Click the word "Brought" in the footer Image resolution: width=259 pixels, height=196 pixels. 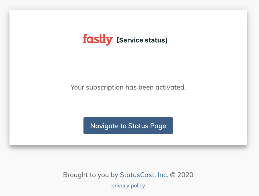[73, 175]
